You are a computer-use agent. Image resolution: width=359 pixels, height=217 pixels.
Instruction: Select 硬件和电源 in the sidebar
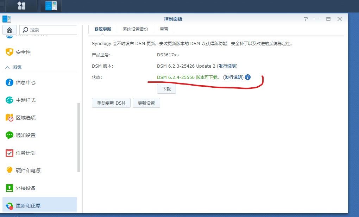pyautogui.click(x=28, y=171)
